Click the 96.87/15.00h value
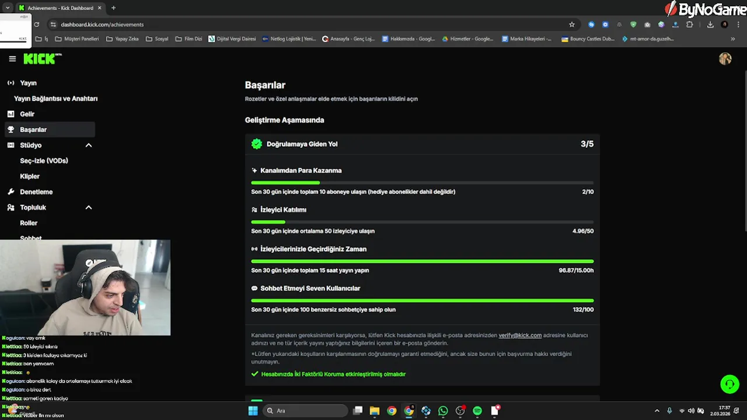 [x=576, y=271]
